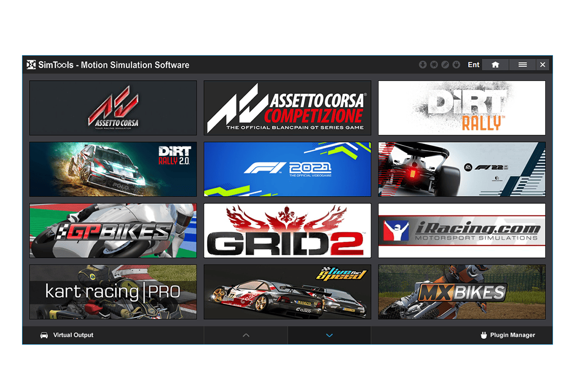Close the SimTools window
This screenshot has height=383, width=575.
tap(543, 65)
